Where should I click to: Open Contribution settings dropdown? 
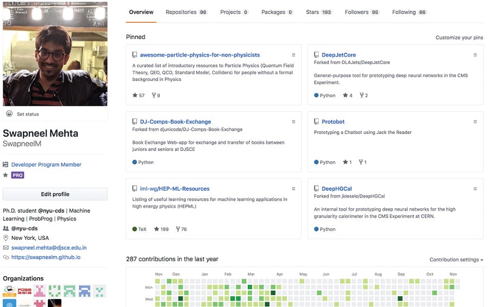(456, 260)
